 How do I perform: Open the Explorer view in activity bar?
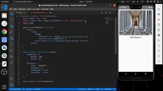[x=11, y=13]
